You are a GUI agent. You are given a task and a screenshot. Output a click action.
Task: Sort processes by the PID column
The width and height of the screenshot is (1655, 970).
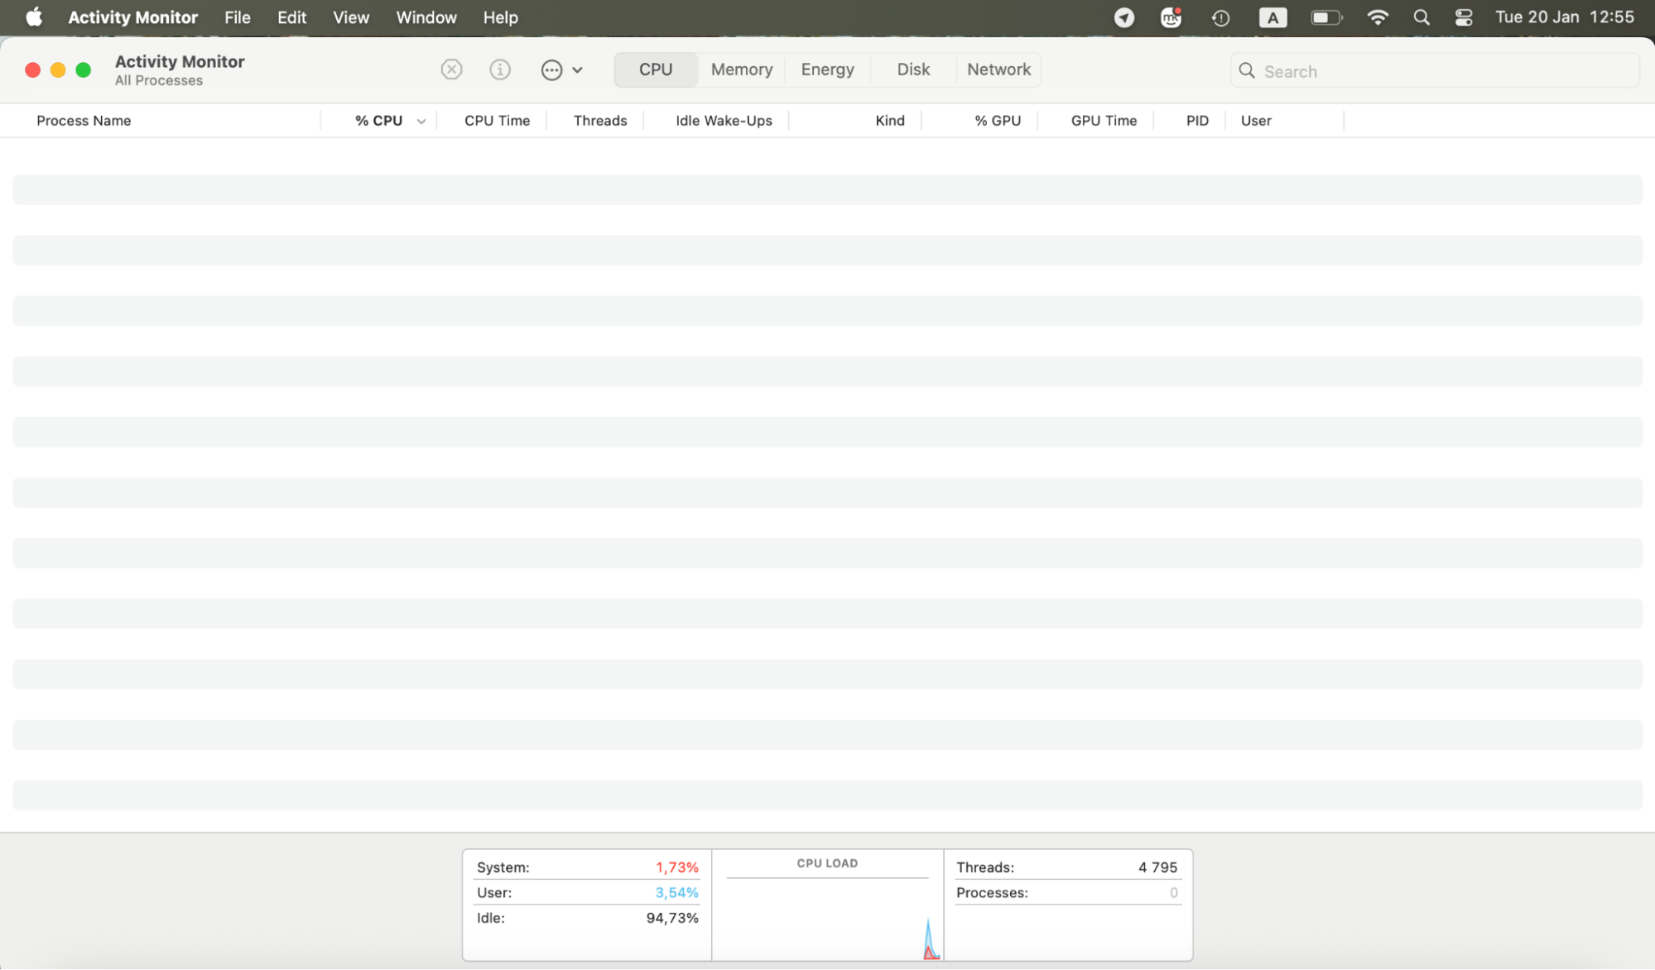(1197, 120)
